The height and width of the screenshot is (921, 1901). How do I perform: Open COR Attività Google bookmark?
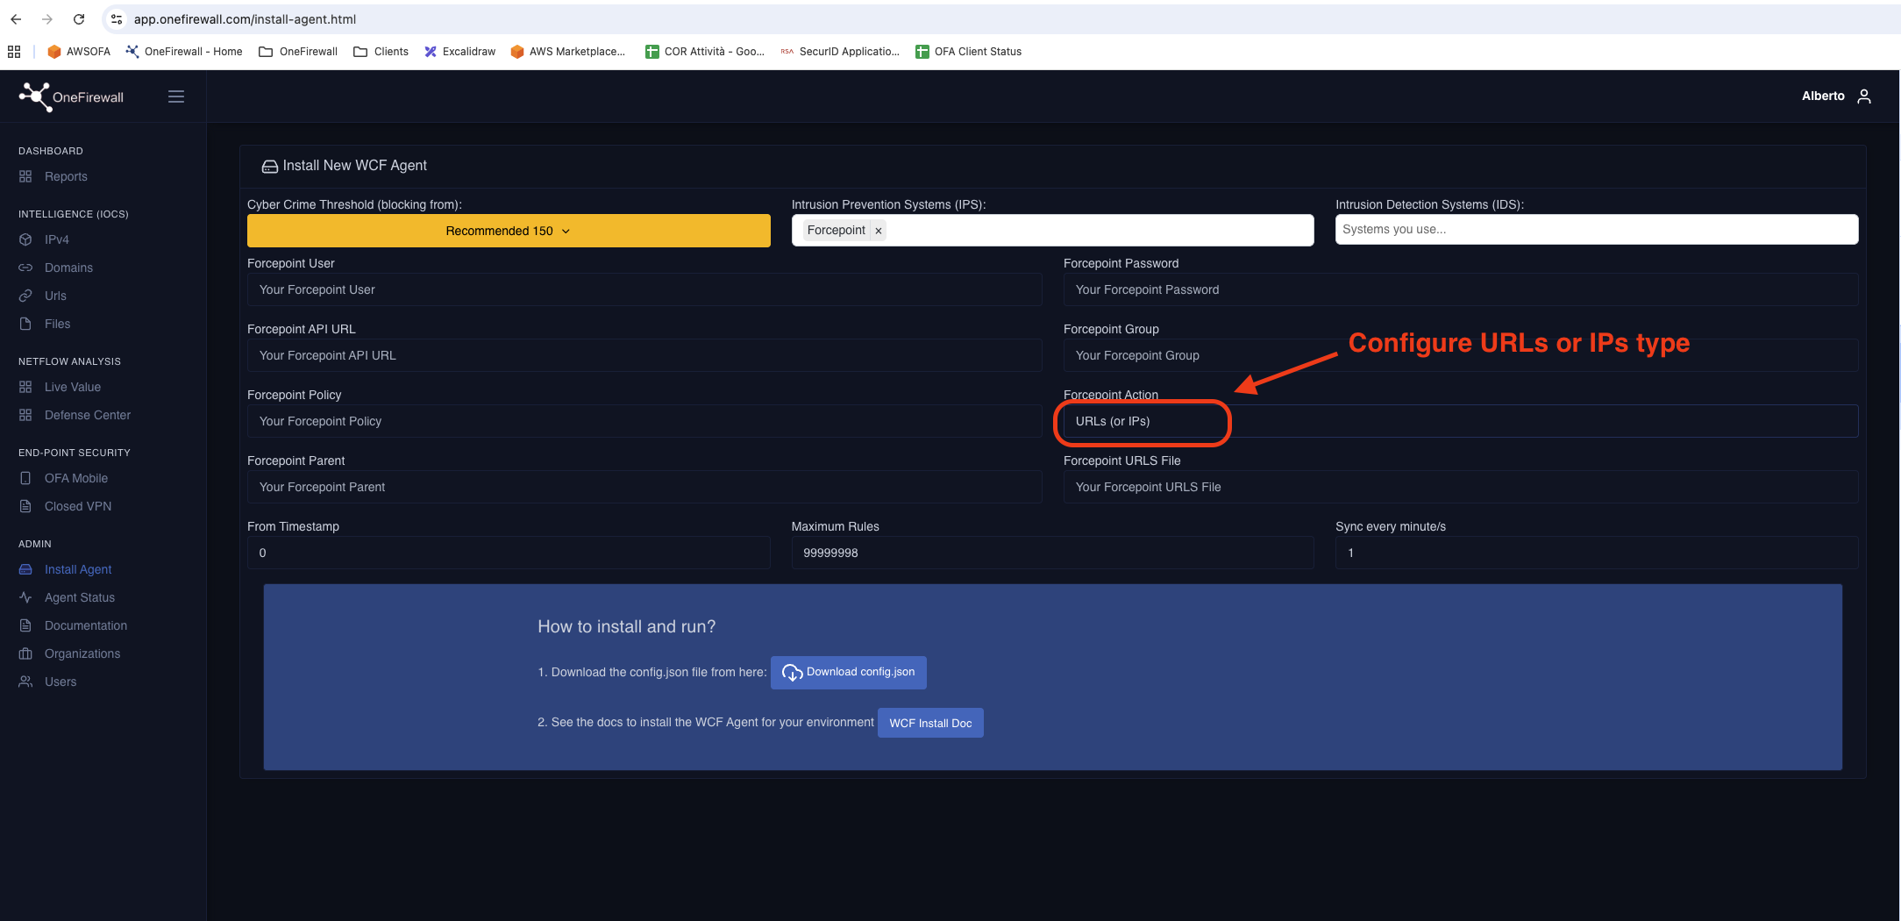[705, 52]
